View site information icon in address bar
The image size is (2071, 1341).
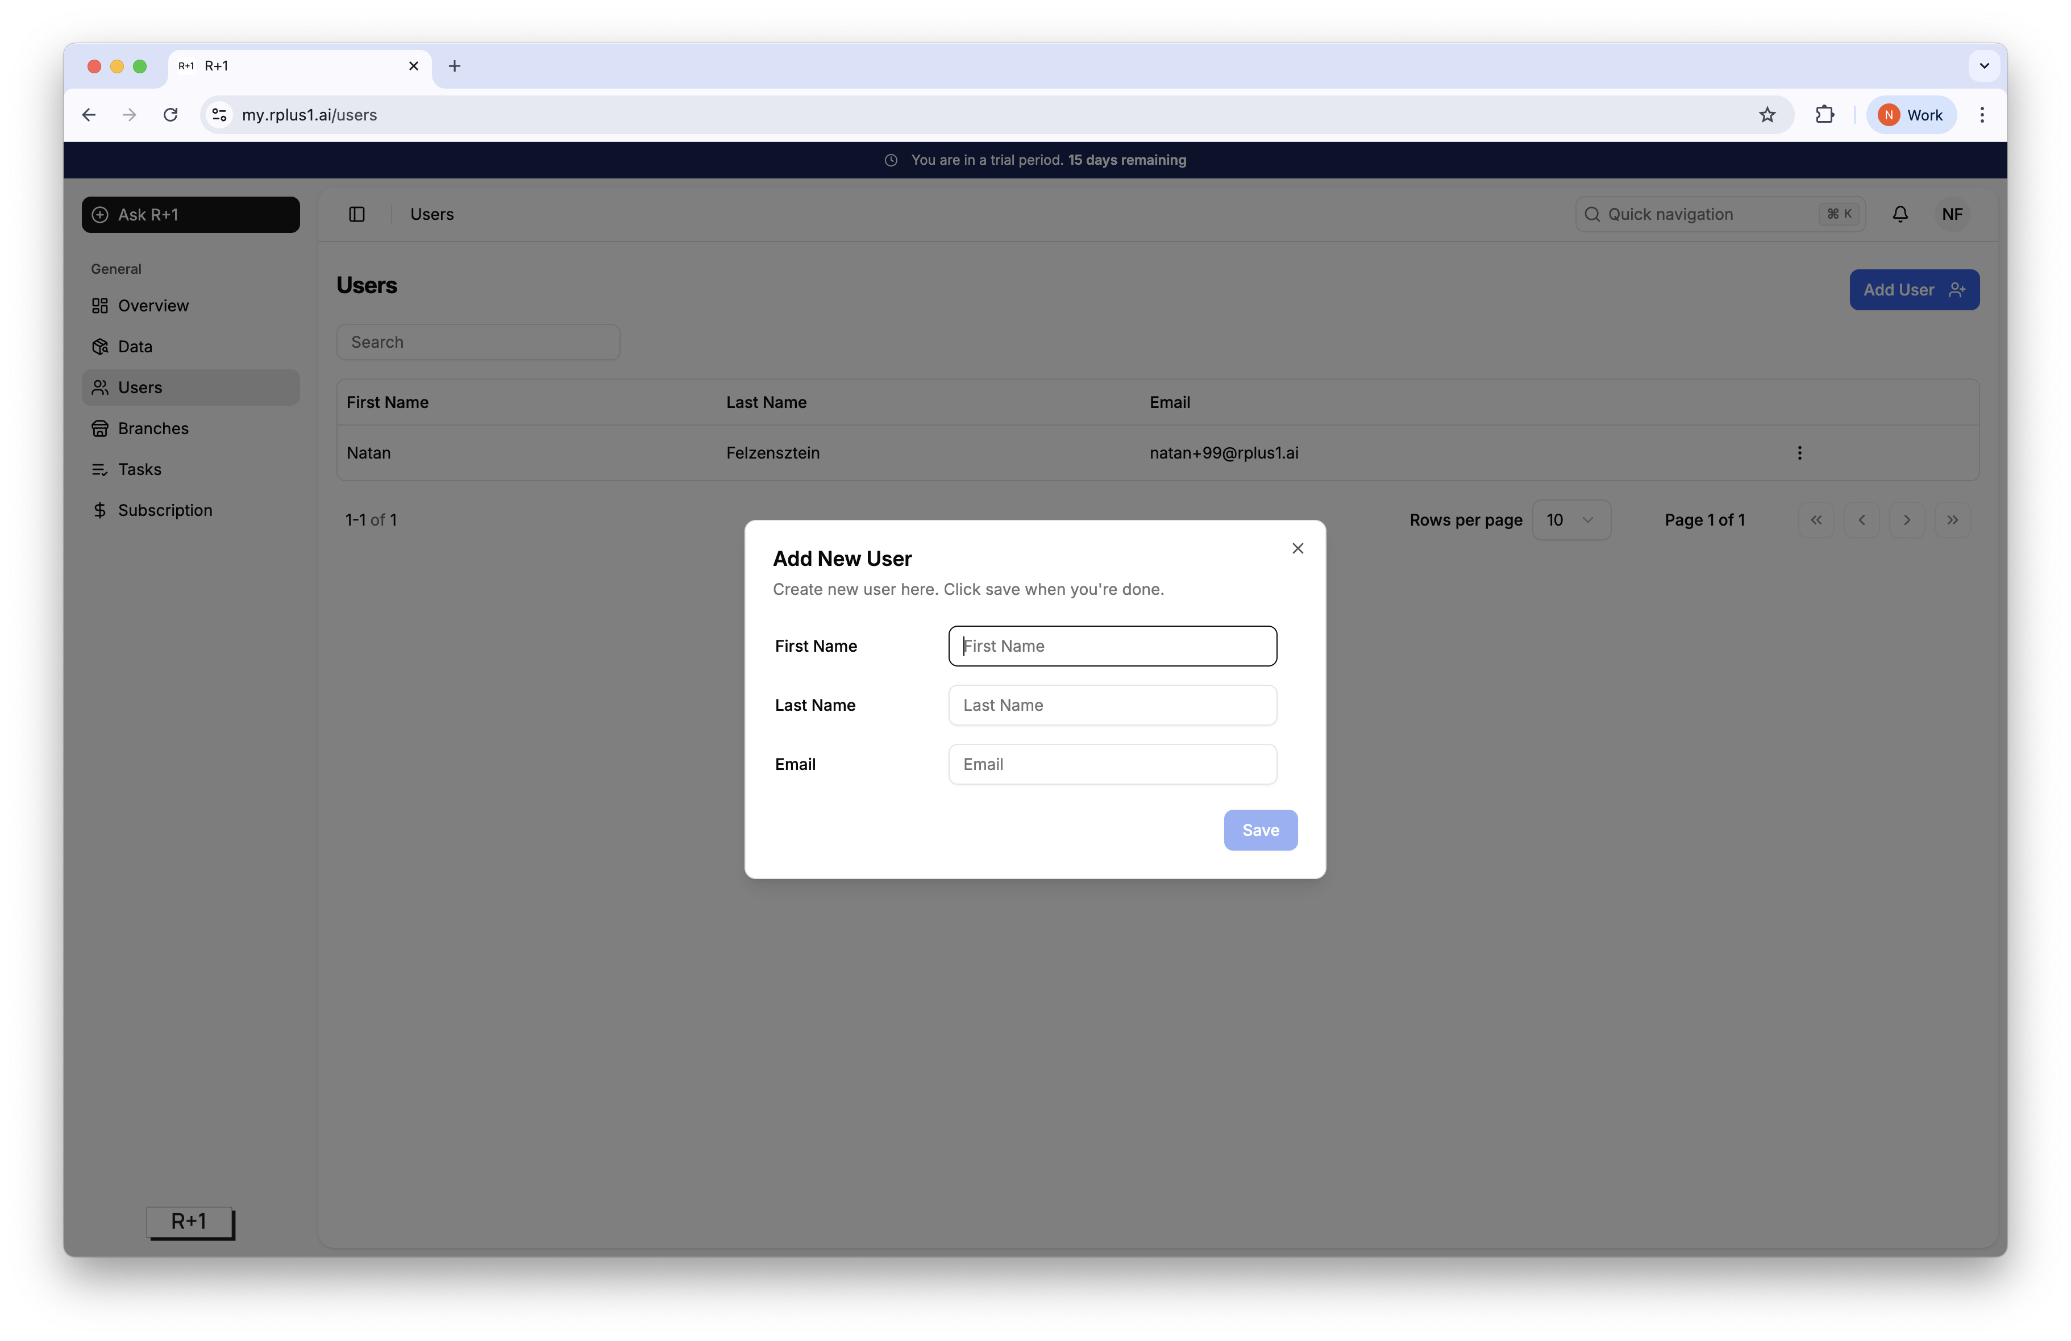219,115
